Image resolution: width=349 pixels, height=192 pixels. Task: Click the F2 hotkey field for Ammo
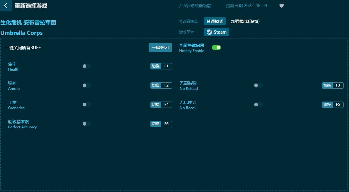tap(166, 85)
